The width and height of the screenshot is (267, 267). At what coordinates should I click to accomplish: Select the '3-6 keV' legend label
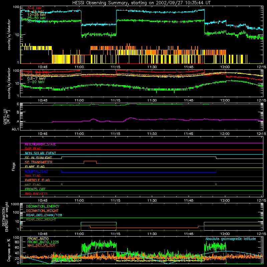pyautogui.click(x=35, y=8)
